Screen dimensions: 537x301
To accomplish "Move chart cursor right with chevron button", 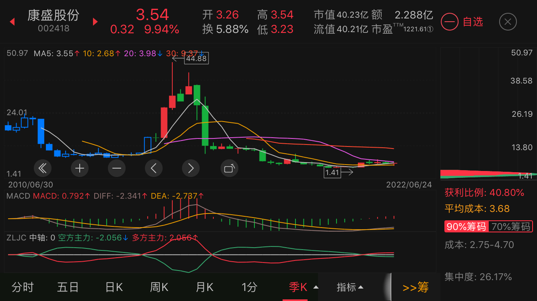I will 191,168.
